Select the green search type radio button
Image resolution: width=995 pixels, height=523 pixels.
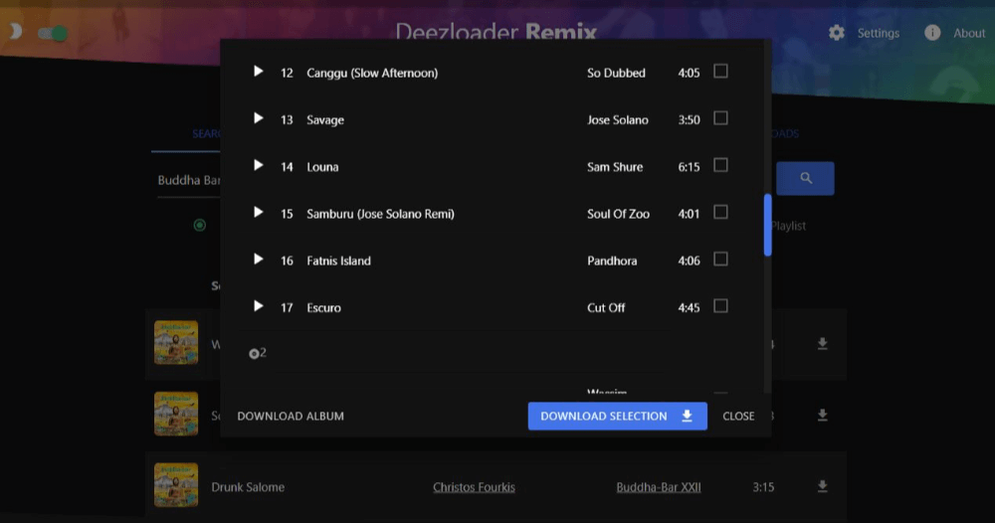point(199,225)
